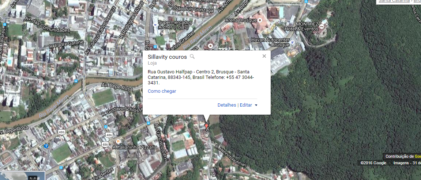Click the Arena Brusque place marker

tap(260, 20)
